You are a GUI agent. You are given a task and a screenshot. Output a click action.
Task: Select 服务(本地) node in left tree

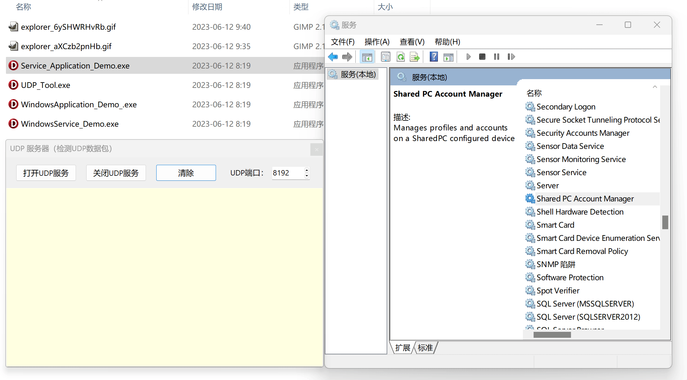358,74
